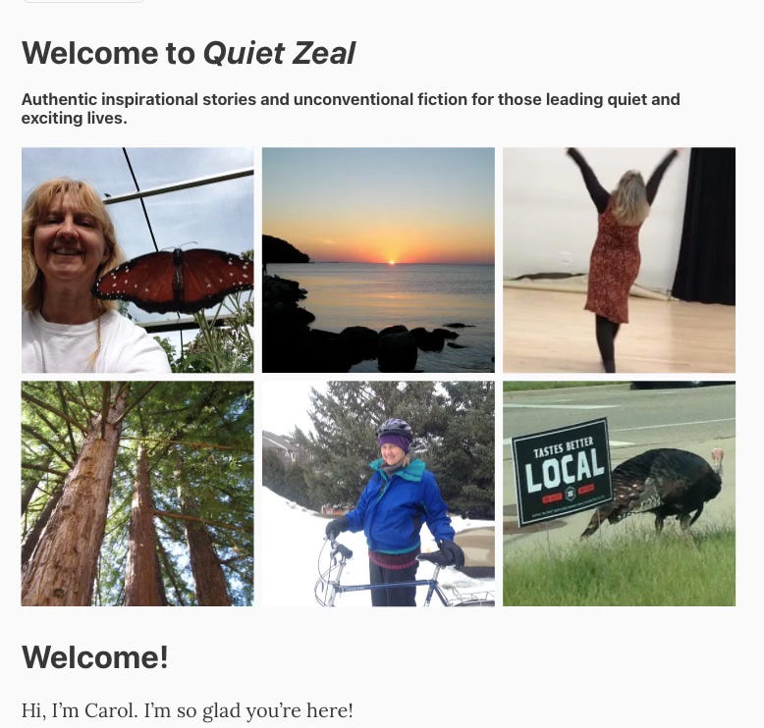Open the ocean sunset photo
The width and height of the screenshot is (764, 728).
coord(378,260)
